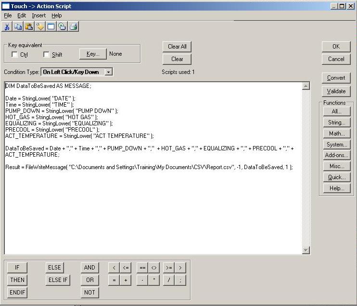The height and width of the screenshot is (306, 357).
Task: Open the Help menu
Action: [x=56, y=15]
